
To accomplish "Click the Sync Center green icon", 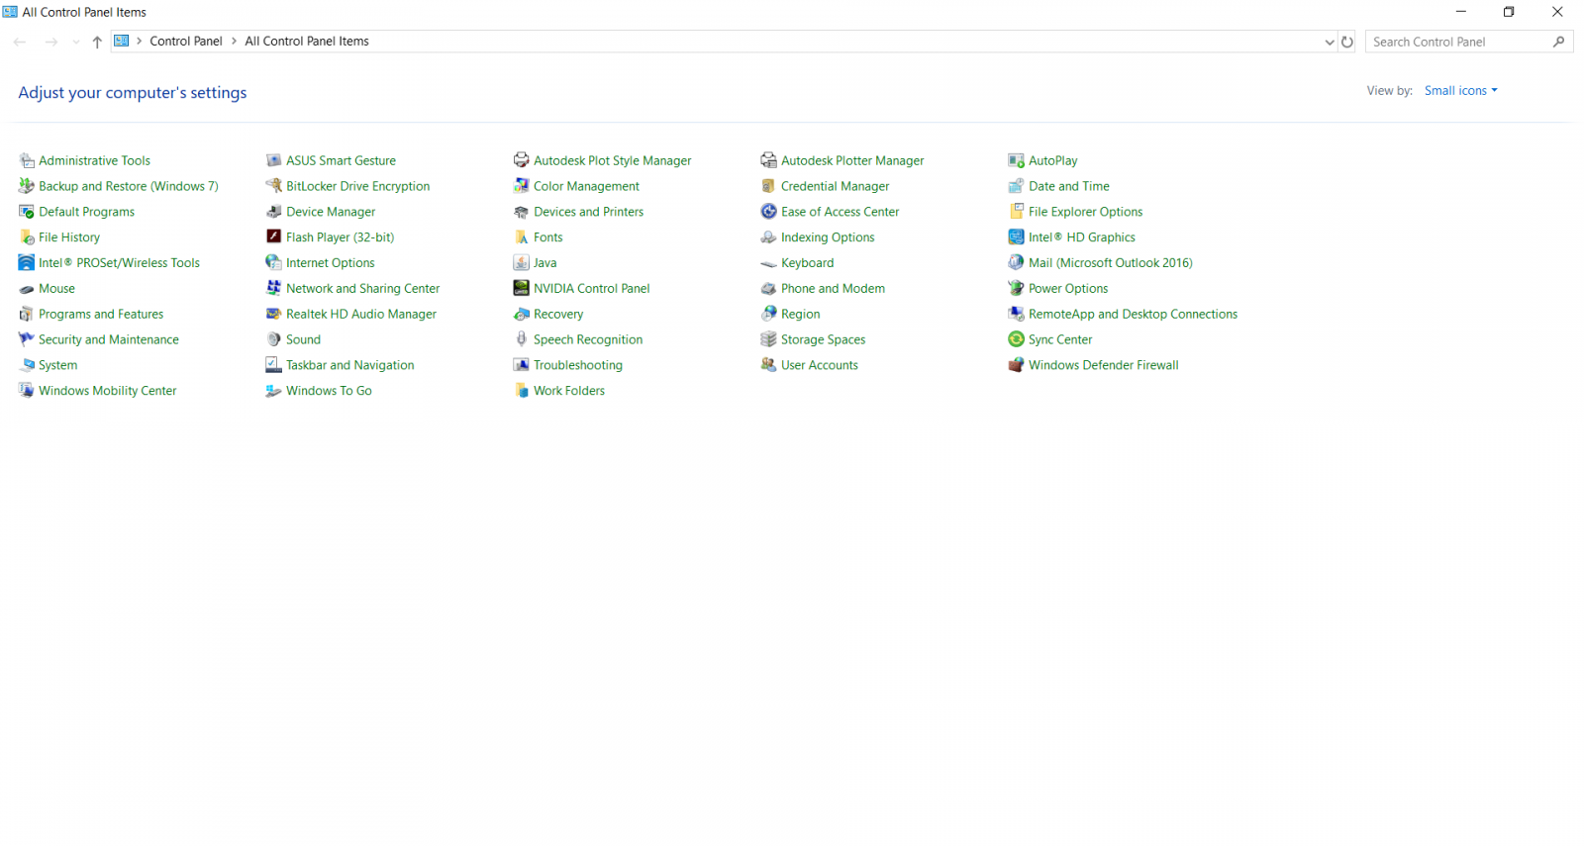I will point(1016,339).
